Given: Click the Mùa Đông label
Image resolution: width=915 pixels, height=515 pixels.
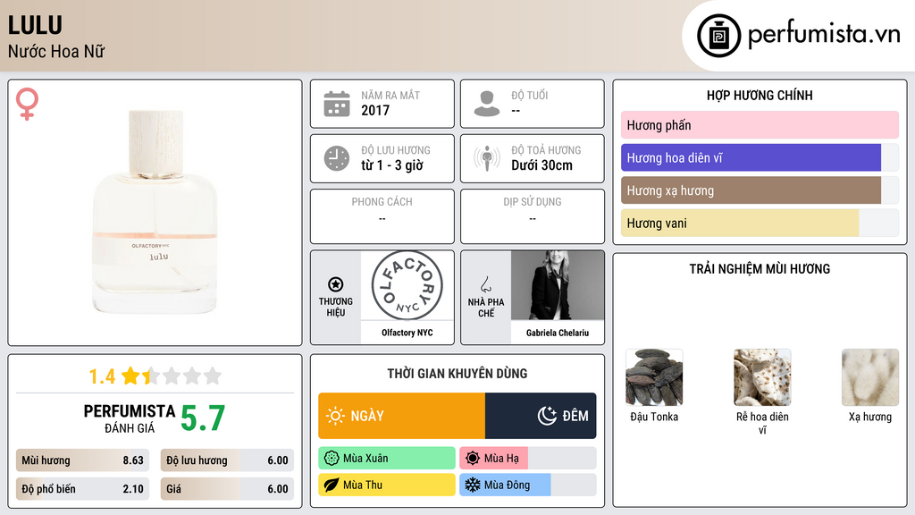Looking at the screenshot, I should [x=508, y=485].
